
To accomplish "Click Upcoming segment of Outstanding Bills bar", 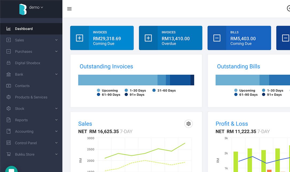I will [x=237, y=80].
